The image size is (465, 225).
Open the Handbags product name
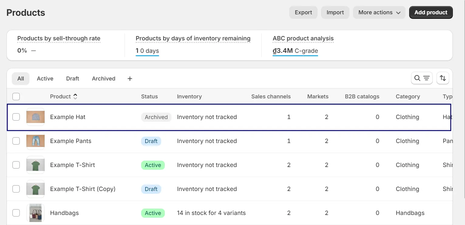64,213
